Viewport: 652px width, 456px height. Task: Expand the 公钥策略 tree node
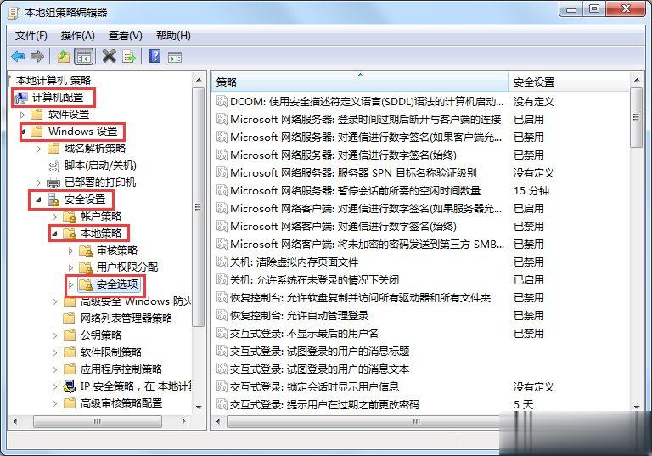coord(55,335)
